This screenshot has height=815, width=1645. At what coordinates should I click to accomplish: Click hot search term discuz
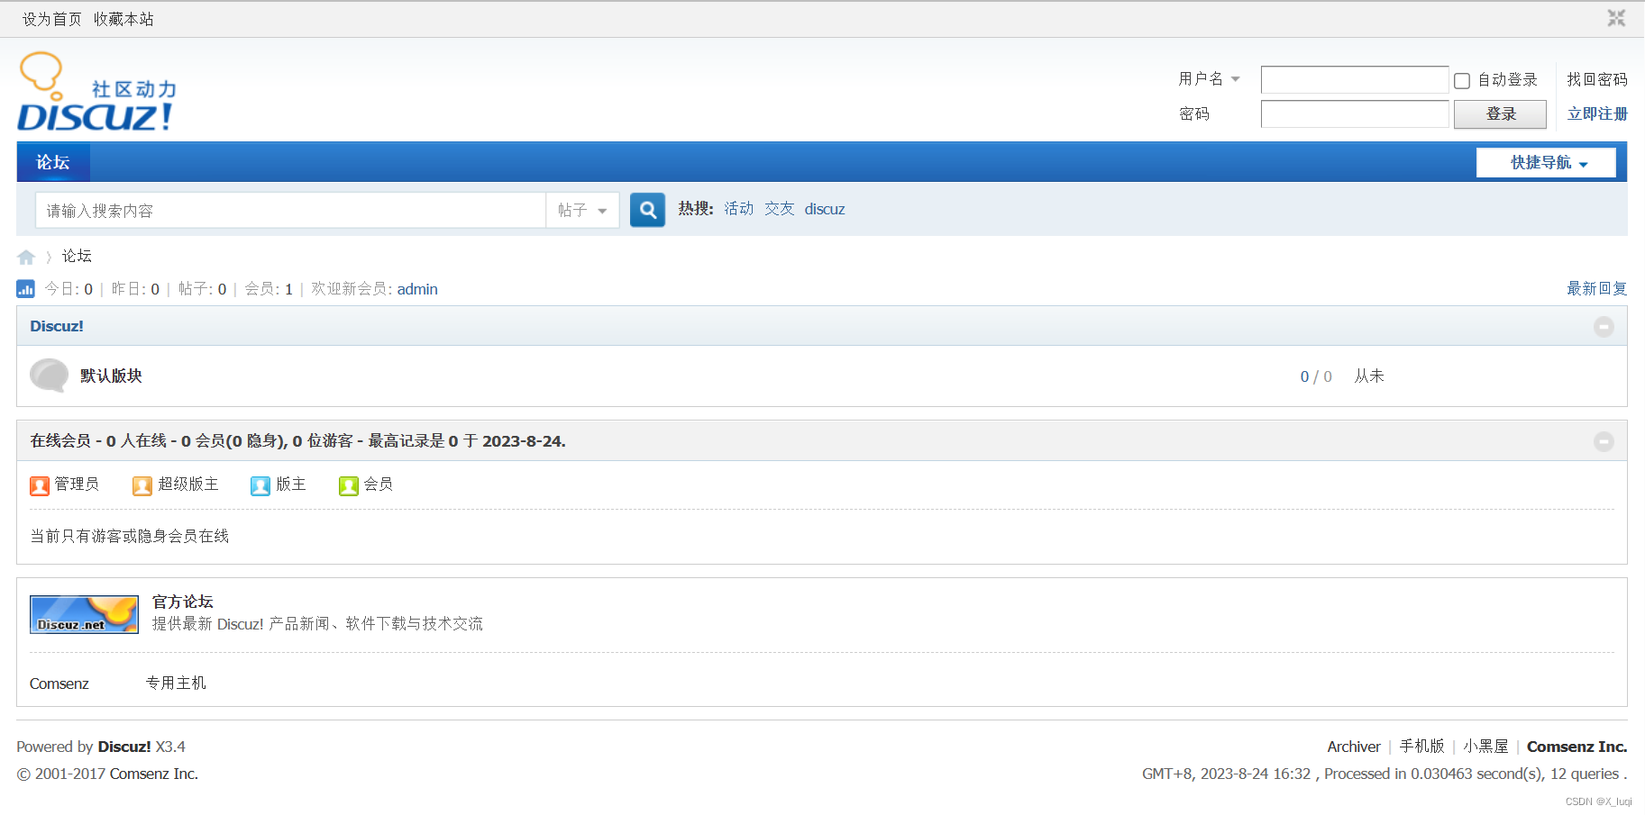tap(825, 209)
